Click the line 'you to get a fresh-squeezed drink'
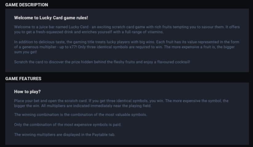This screenshot has width=253, height=147. tap(89, 32)
